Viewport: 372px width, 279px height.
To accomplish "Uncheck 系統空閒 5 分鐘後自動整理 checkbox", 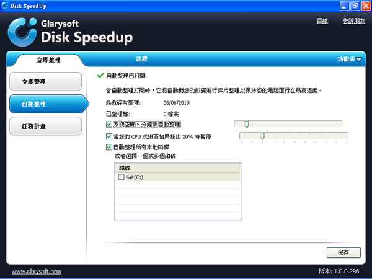I will pyautogui.click(x=109, y=125).
